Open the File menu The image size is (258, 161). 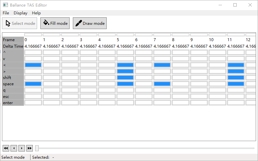tap(6, 13)
